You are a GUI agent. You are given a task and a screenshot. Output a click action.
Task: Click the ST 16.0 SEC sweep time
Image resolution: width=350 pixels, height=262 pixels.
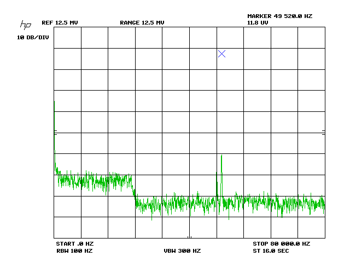(271, 251)
